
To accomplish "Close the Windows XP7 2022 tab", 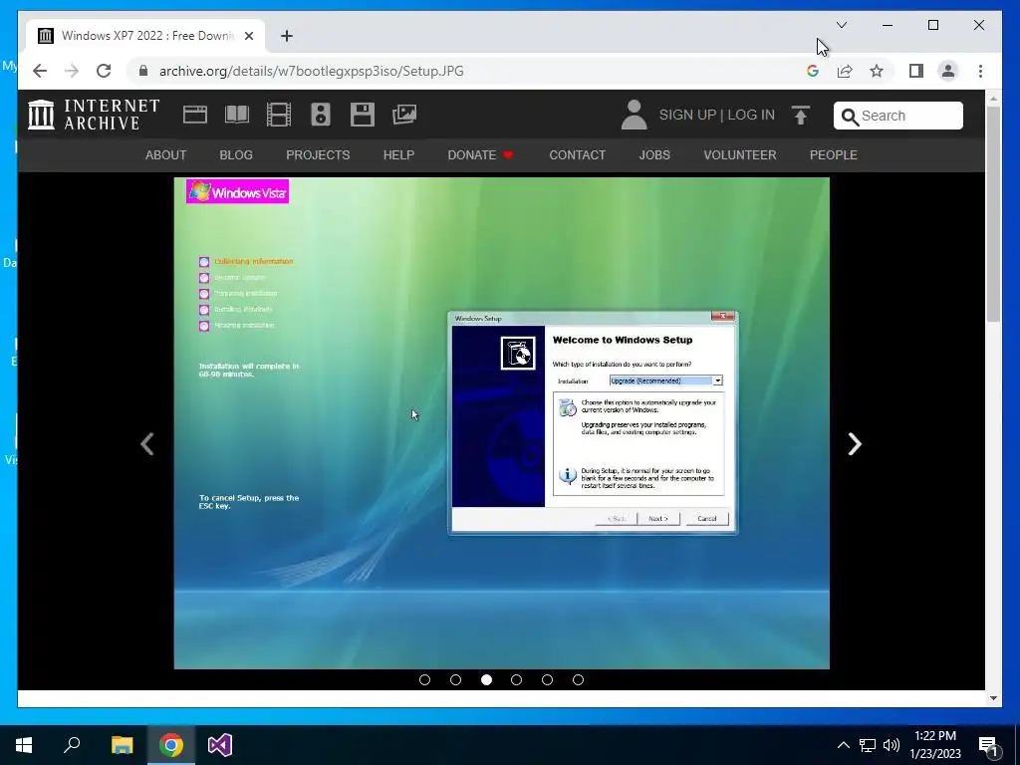I will click(x=248, y=36).
